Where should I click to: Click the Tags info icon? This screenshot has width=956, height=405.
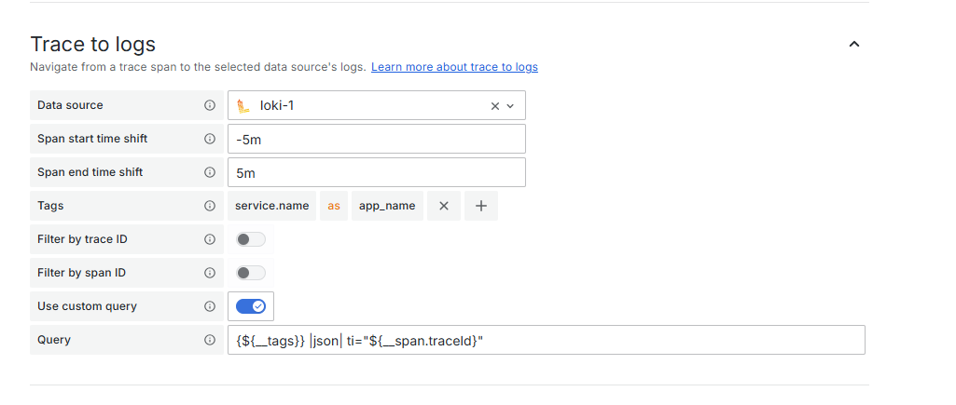pyautogui.click(x=210, y=206)
